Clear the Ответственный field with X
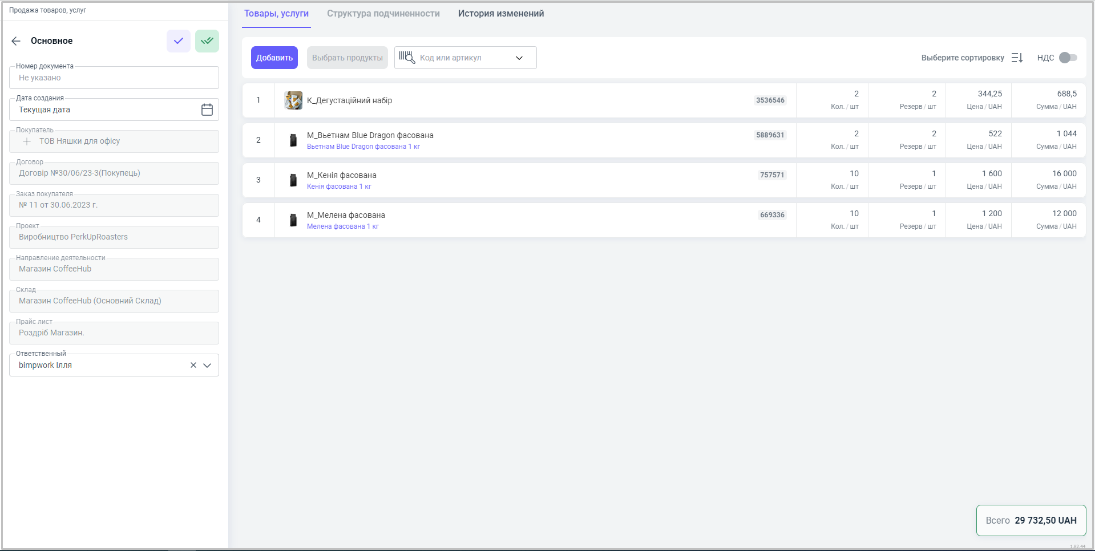This screenshot has height=551, width=1095. [193, 365]
